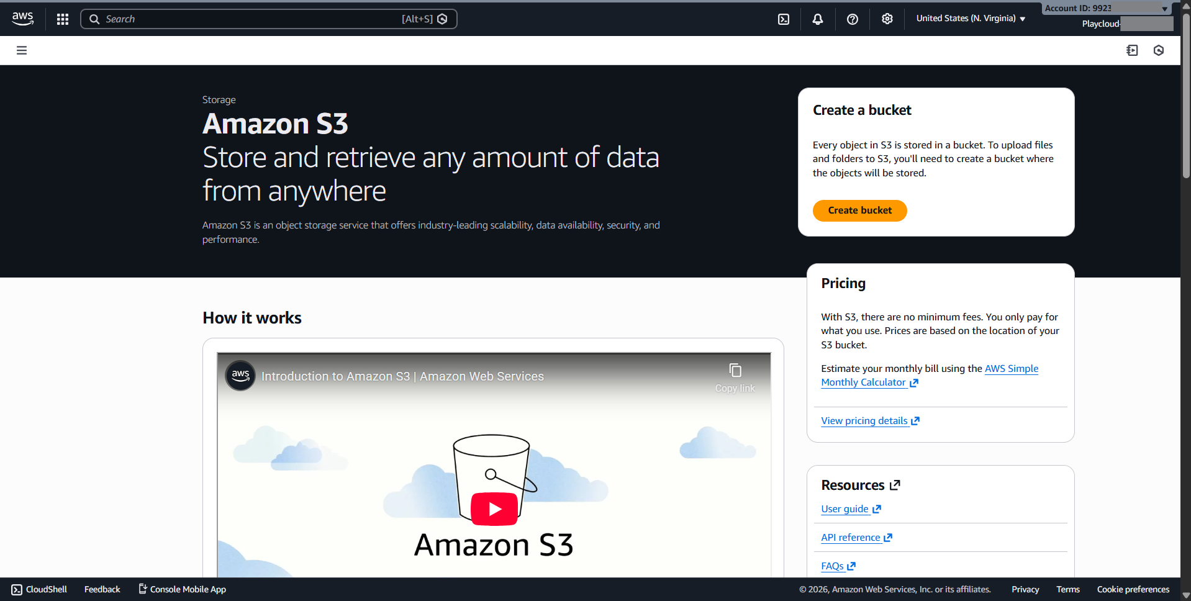Click the Copy link icon on video
Screen dimensions: 1191x601
point(735,371)
